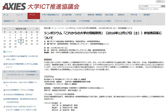Open the 法人基本情報 tab
This screenshot has height=111, width=167.
point(67,16)
